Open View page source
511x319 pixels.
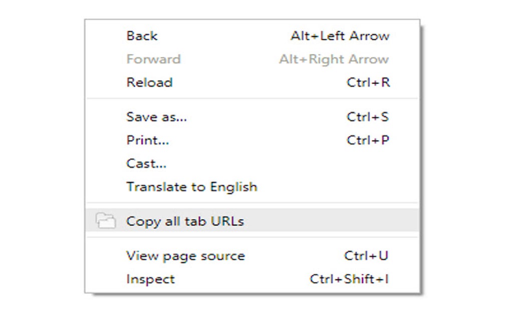pyautogui.click(x=185, y=256)
